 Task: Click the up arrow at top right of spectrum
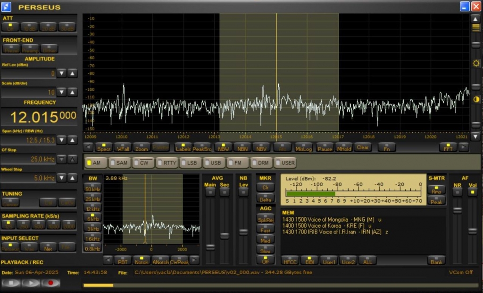(x=475, y=19)
